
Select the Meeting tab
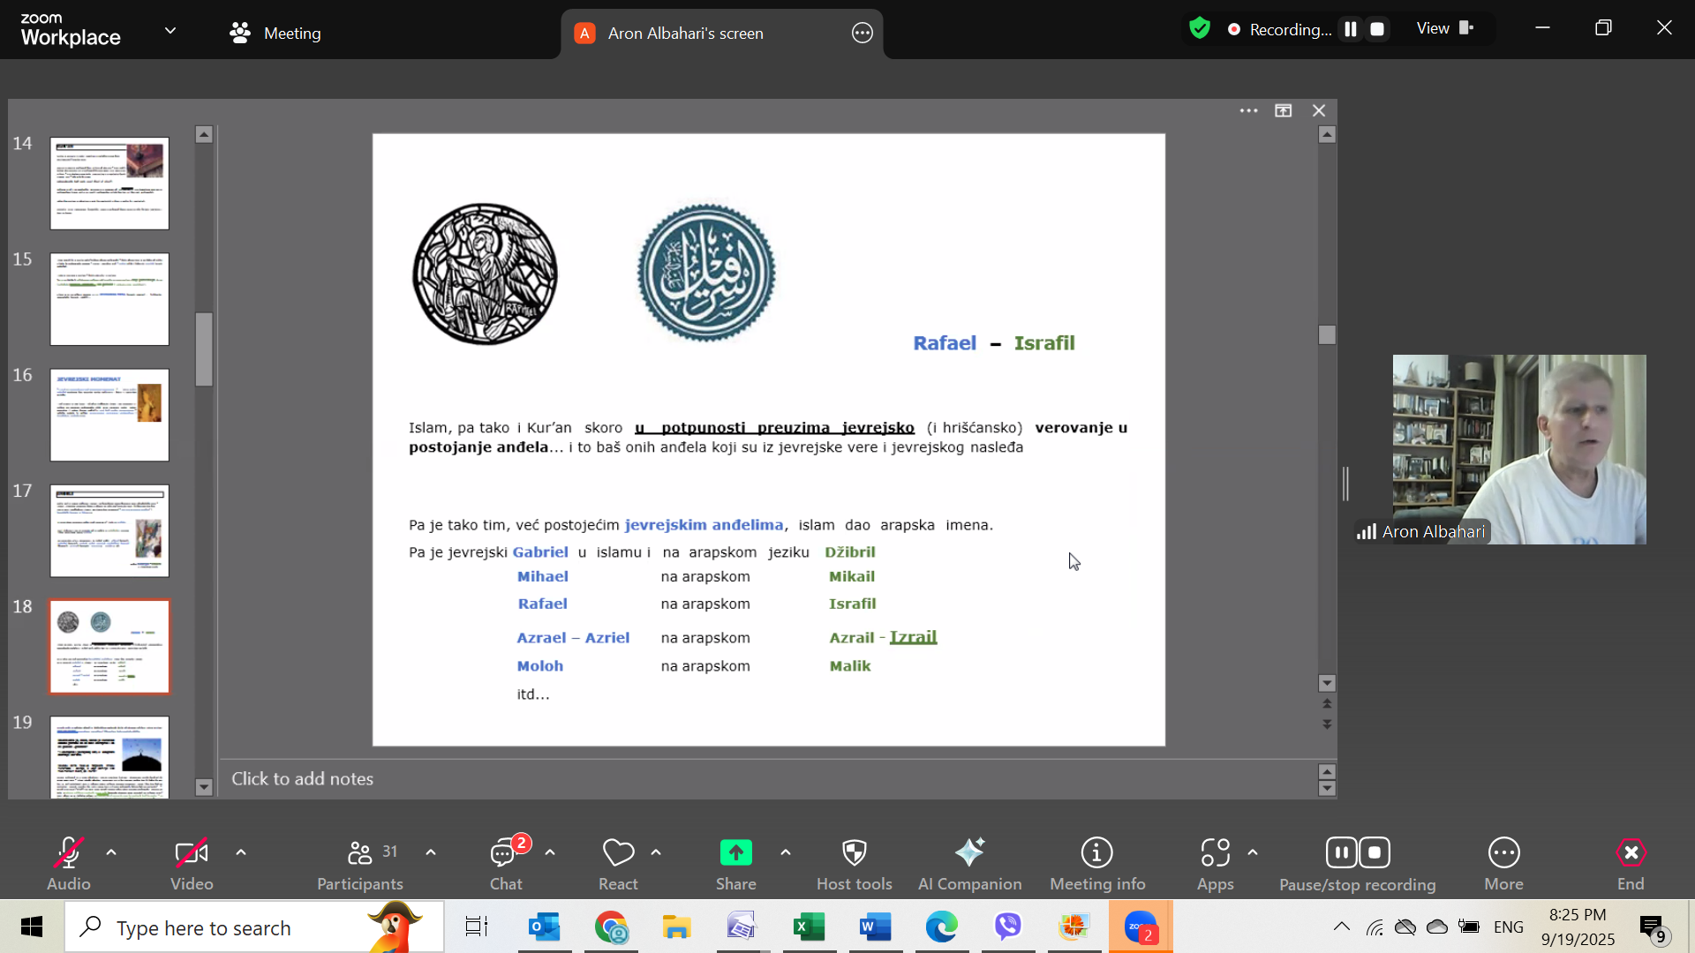click(x=275, y=34)
